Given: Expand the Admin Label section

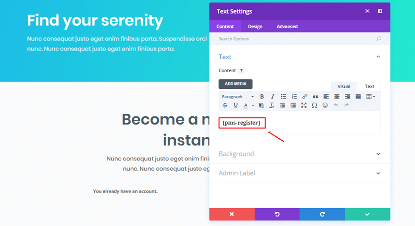Looking at the screenshot, I should click(x=299, y=173).
